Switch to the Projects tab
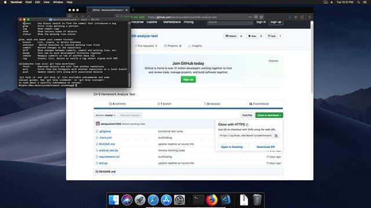The height and width of the screenshot is (208, 371). pos(173,46)
